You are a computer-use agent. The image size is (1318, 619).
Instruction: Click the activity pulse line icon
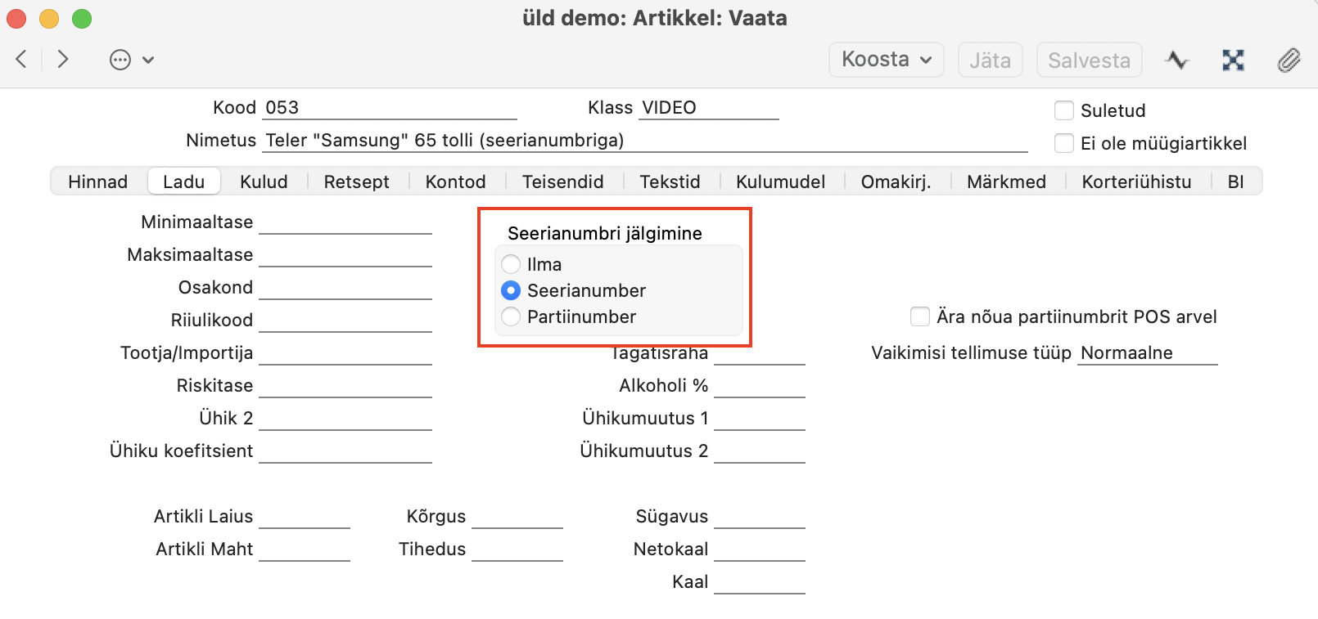1177,60
